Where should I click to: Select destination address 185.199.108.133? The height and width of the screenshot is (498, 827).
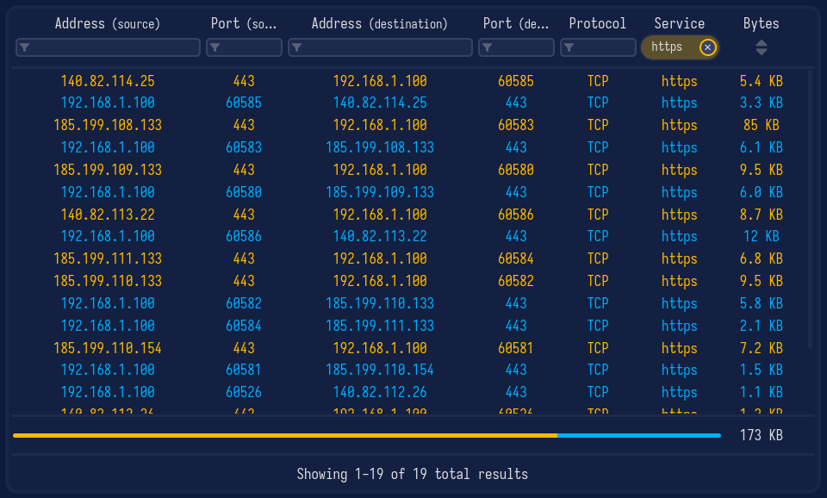pos(380,147)
